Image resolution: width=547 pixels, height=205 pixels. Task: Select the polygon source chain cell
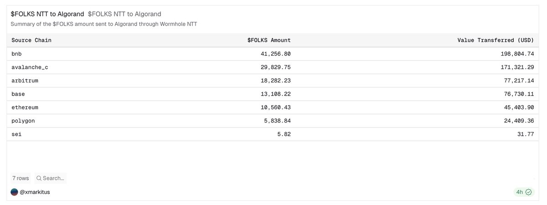23,121
